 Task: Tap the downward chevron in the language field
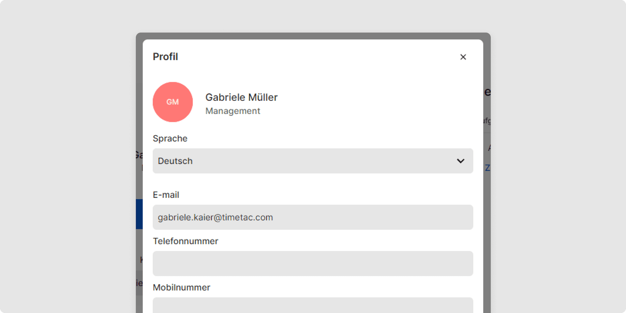click(461, 161)
